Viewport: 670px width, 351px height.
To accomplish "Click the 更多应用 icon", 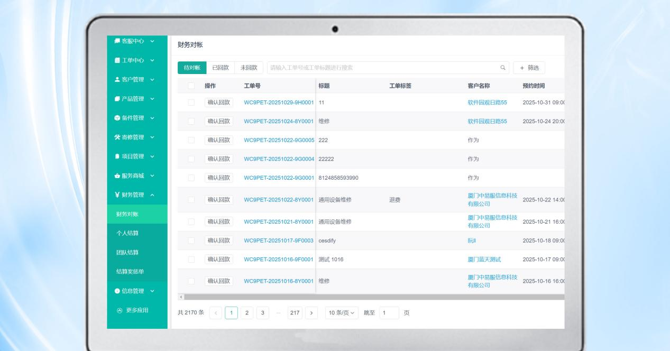I will tap(119, 310).
